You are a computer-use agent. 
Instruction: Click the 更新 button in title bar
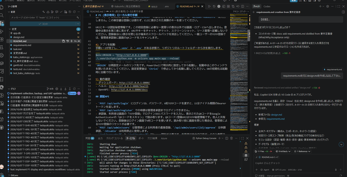pos(293,1)
